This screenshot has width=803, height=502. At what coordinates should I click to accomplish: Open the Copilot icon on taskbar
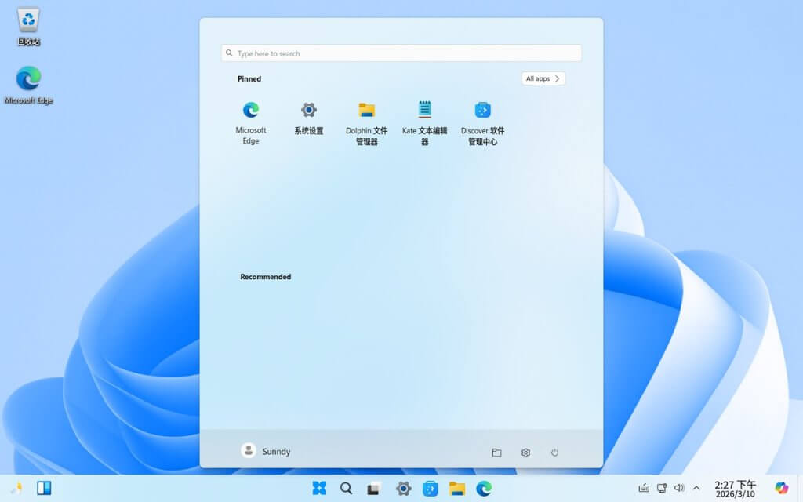[x=782, y=488]
